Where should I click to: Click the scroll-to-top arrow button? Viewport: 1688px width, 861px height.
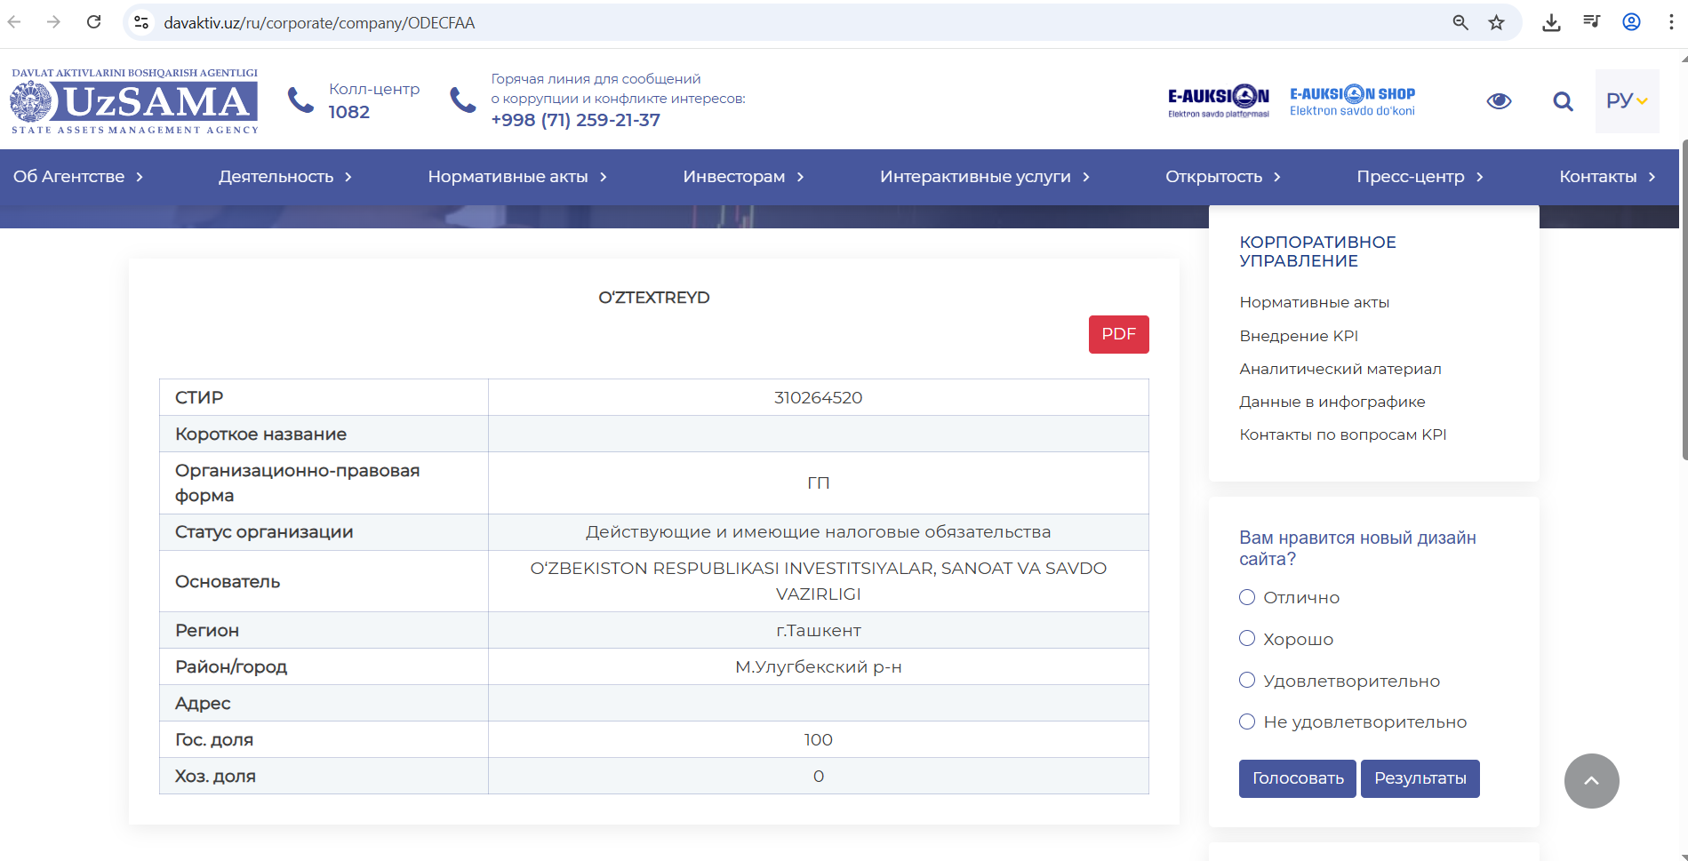(x=1591, y=781)
